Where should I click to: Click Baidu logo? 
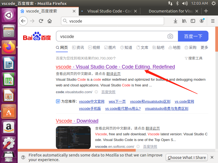pos(37,36)
